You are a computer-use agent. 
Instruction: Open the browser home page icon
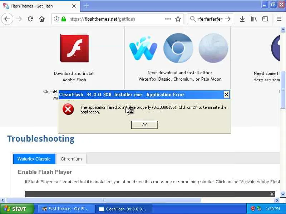tap(42, 19)
